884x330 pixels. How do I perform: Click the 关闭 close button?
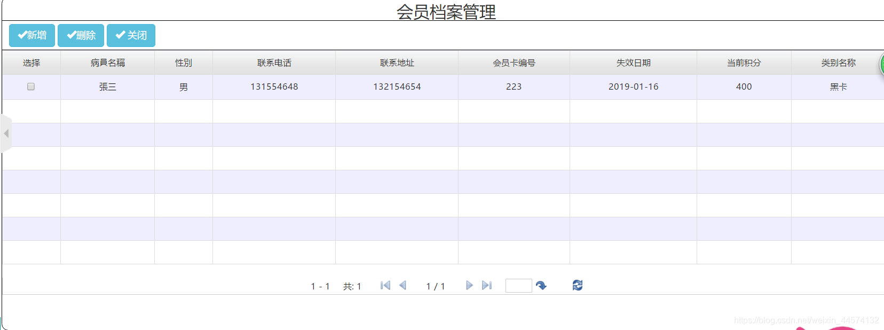(x=131, y=35)
